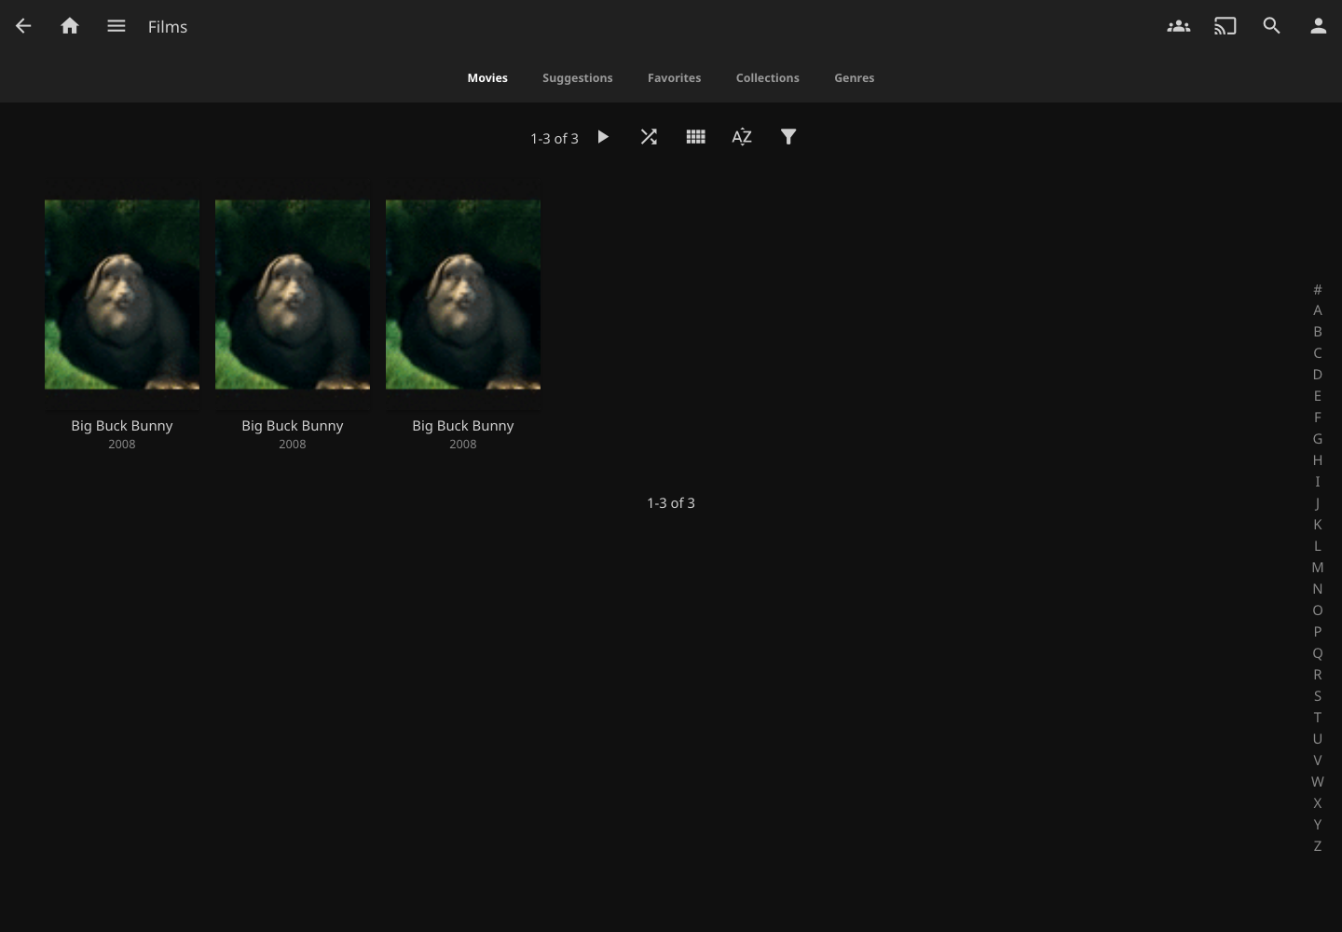Open the Home screen icon
The width and height of the screenshot is (1342, 932).
(70, 26)
